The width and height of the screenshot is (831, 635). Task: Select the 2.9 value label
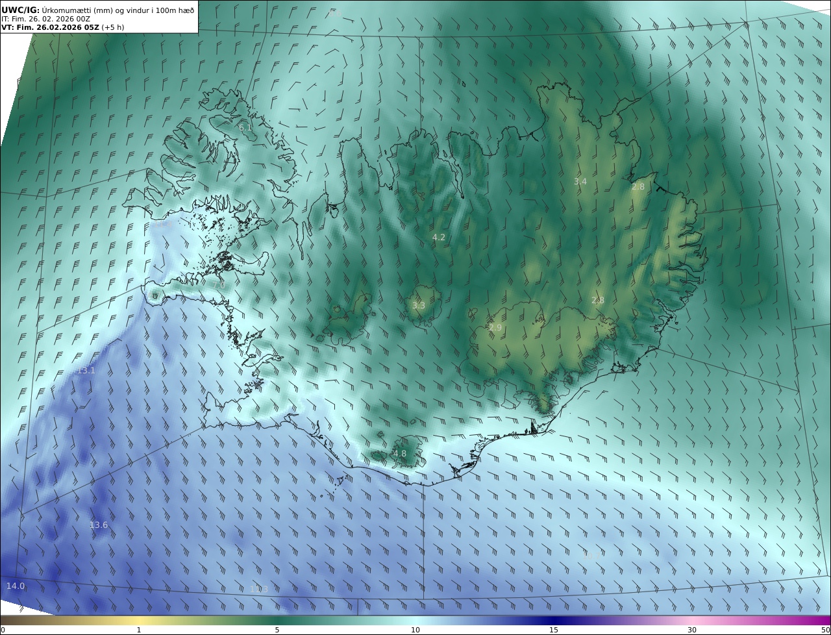pos(495,328)
